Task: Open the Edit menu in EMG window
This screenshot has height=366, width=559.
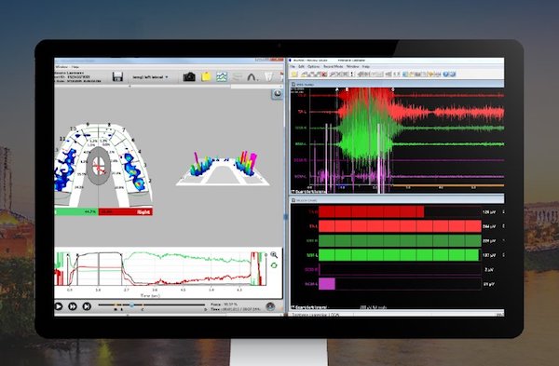Action: 301,67
